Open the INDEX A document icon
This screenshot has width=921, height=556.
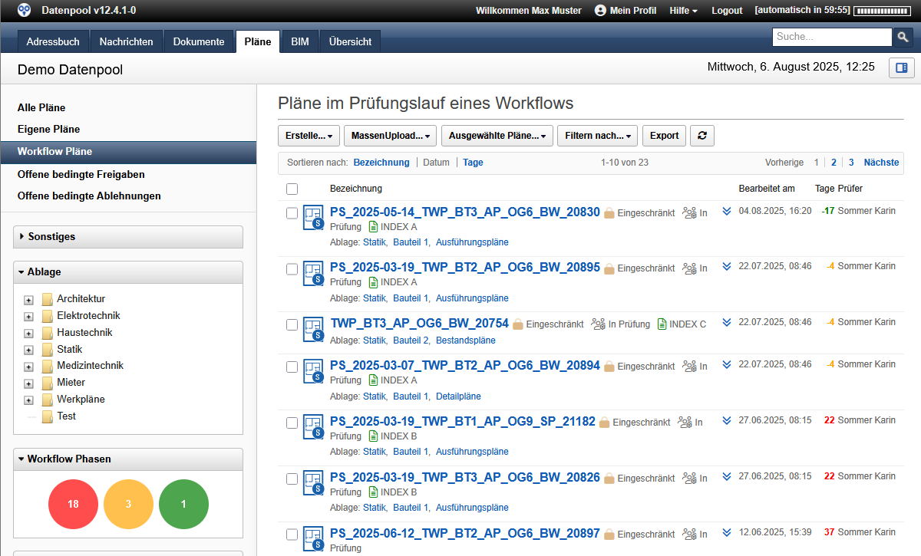pos(373,227)
